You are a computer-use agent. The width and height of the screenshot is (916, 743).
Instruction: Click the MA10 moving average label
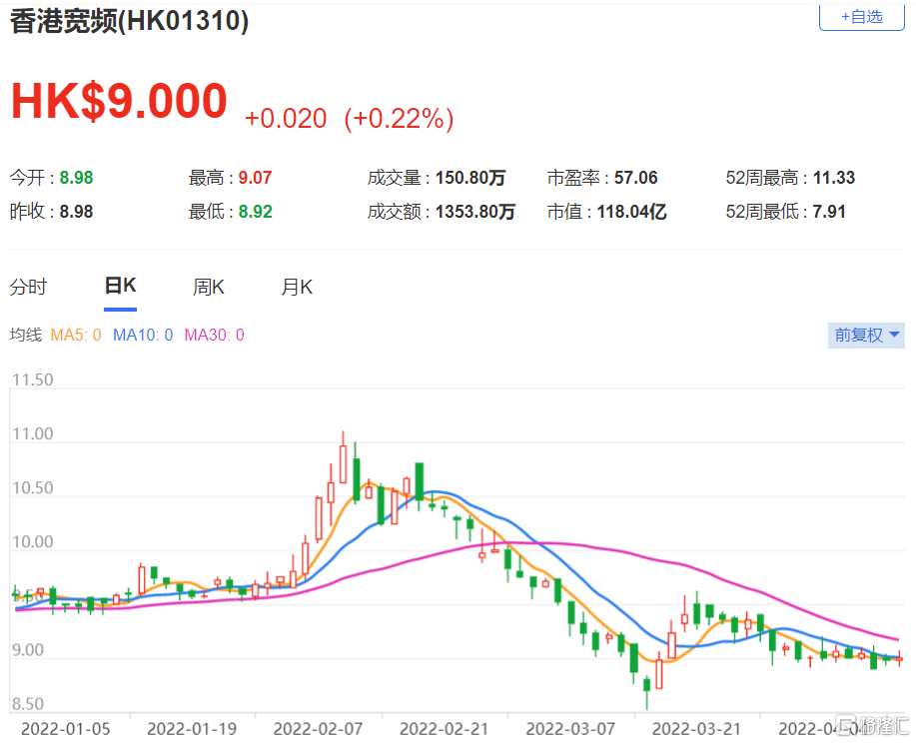click(143, 335)
